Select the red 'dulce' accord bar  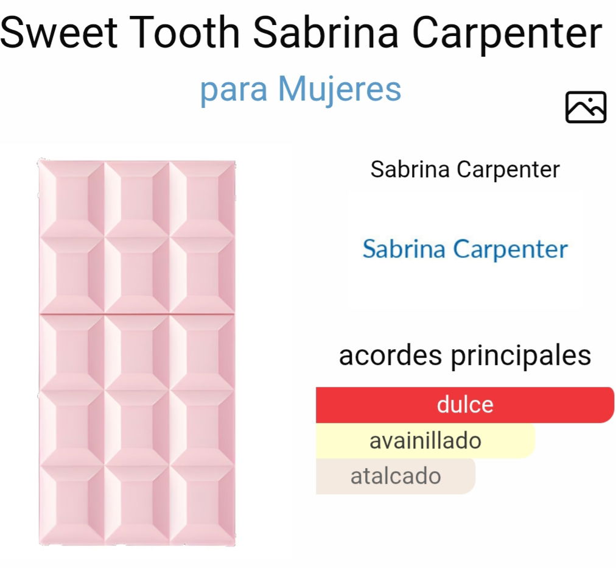(x=465, y=405)
